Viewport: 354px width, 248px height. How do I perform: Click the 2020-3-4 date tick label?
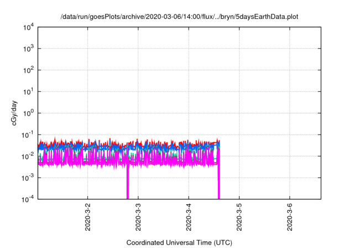pyautogui.click(x=189, y=217)
